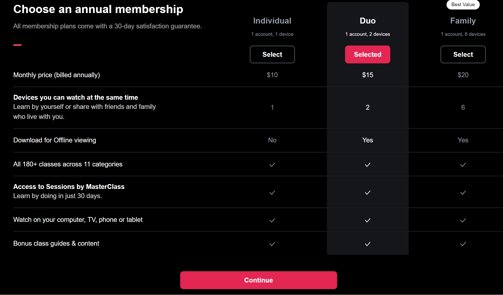The image size is (503, 295).
Task: Click the Duo Selected button
Action: (368, 54)
